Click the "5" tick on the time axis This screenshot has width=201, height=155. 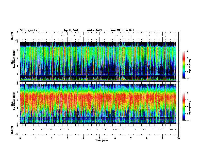[99, 138]
